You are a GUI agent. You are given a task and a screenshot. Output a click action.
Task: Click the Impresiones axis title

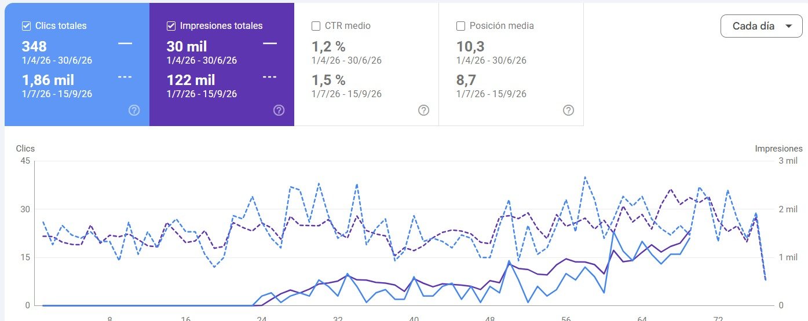pyautogui.click(x=778, y=149)
